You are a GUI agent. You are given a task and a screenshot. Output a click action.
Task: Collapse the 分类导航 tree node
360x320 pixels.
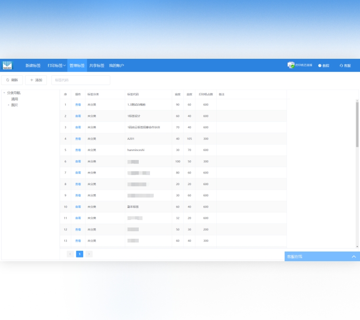click(4, 93)
